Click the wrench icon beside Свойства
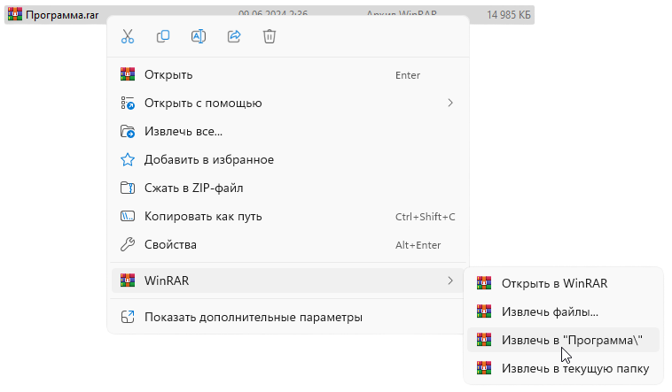672x392 pixels. coord(128,244)
